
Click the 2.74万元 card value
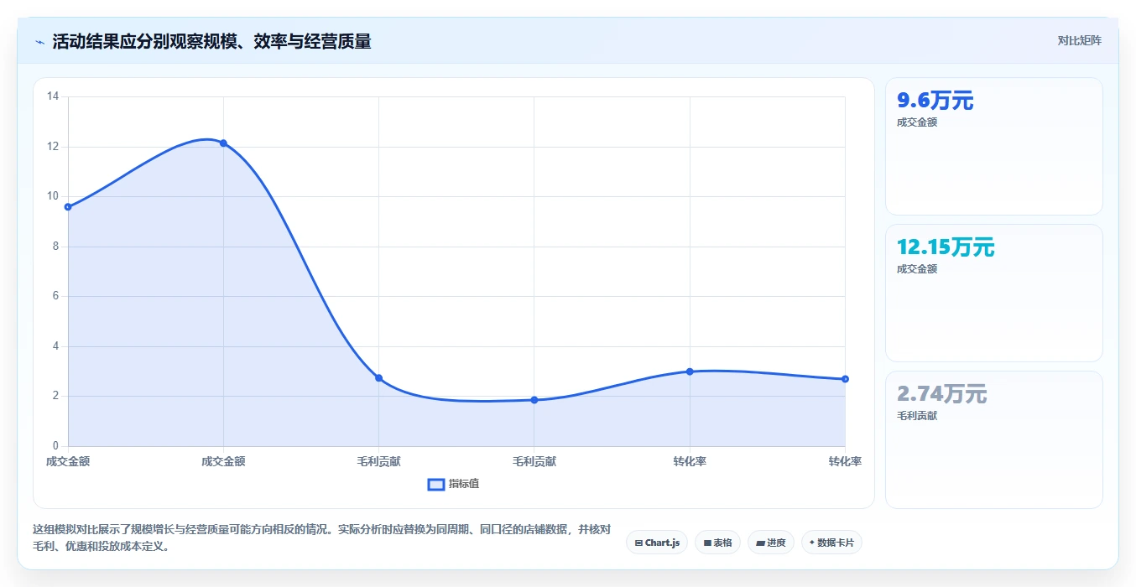[x=941, y=394]
